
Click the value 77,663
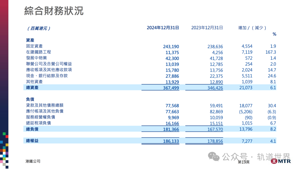(172, 111)
